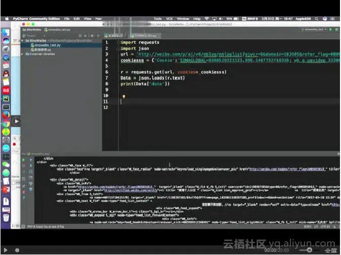The image size is (341, 255).
Task: Toggle soft-wrap in the Run console
Action: point(31,172)
